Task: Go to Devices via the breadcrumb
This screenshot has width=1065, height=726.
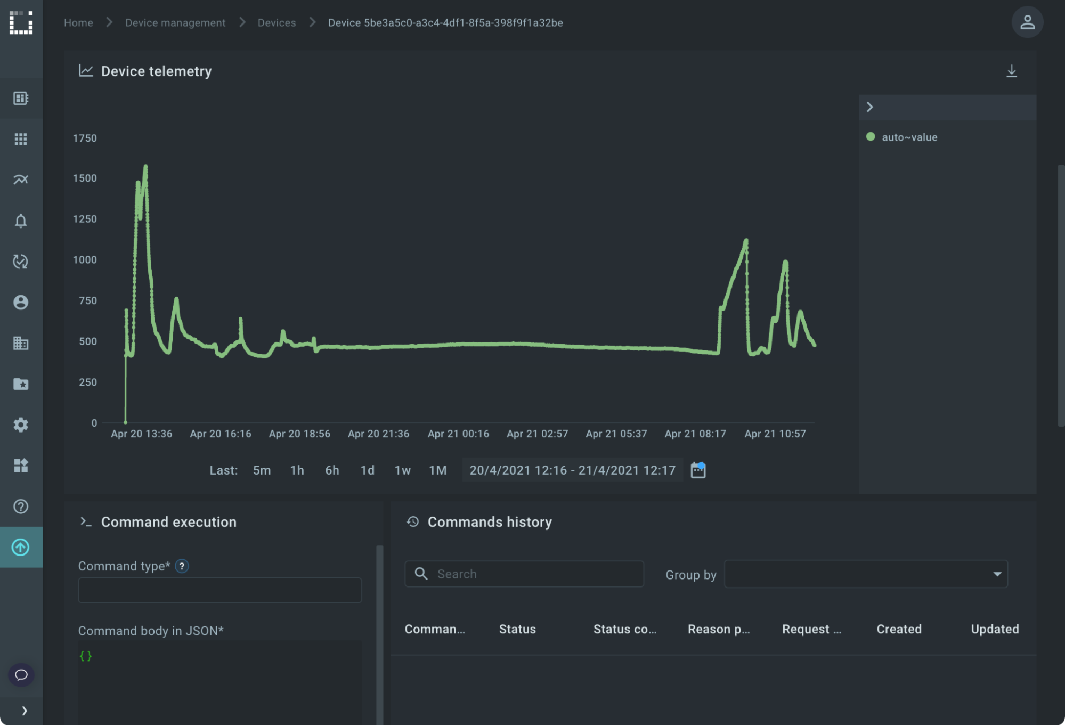Action: (x=277, y=22)
